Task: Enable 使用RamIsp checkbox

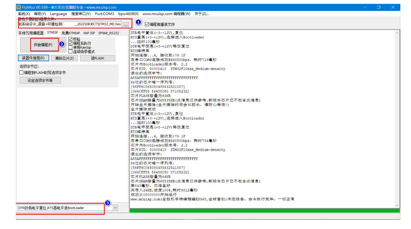Action: (x=79, y=47)
